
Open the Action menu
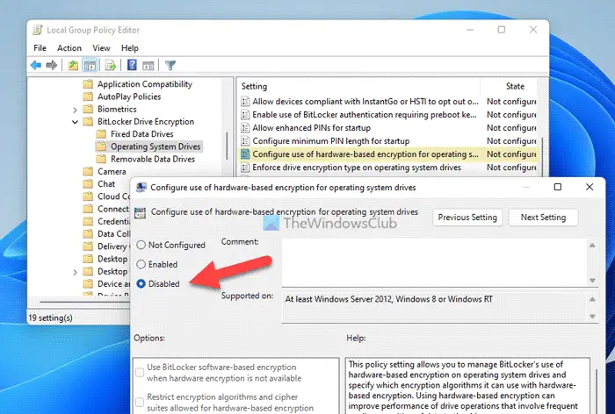(69, 48)
